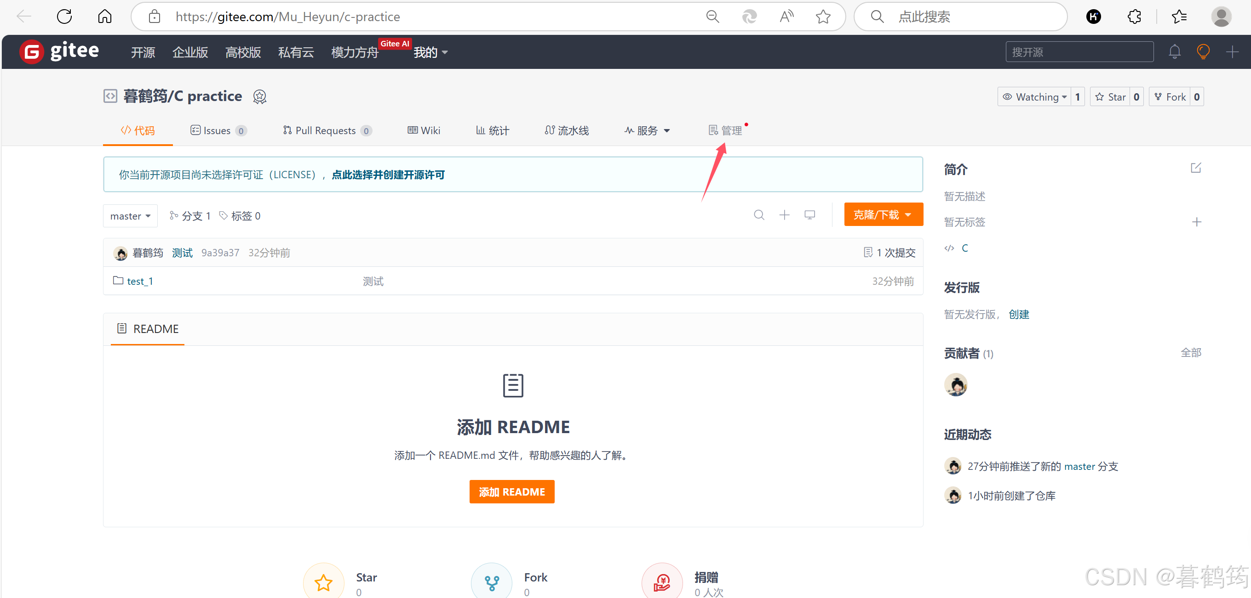Click the orange lightbulb icon in header

[x=1203, y=52]
